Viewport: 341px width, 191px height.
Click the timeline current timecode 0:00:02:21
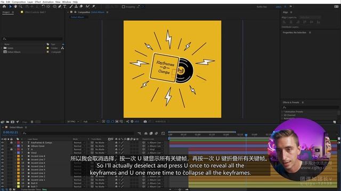click(11, 132)
